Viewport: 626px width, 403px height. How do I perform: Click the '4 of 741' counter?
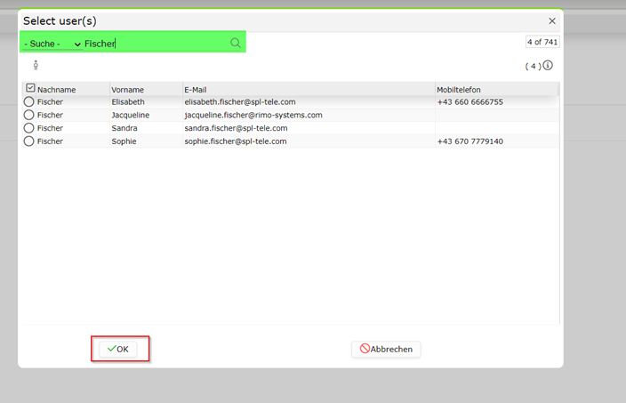[x=542, y=42]
